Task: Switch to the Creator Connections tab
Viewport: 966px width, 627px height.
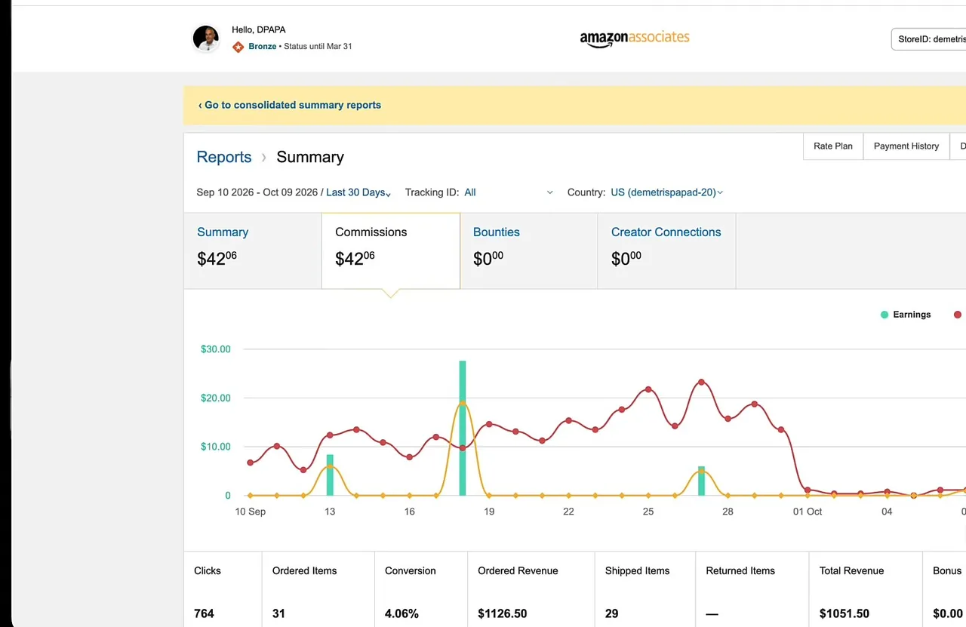Action: (x=666, y=250)
